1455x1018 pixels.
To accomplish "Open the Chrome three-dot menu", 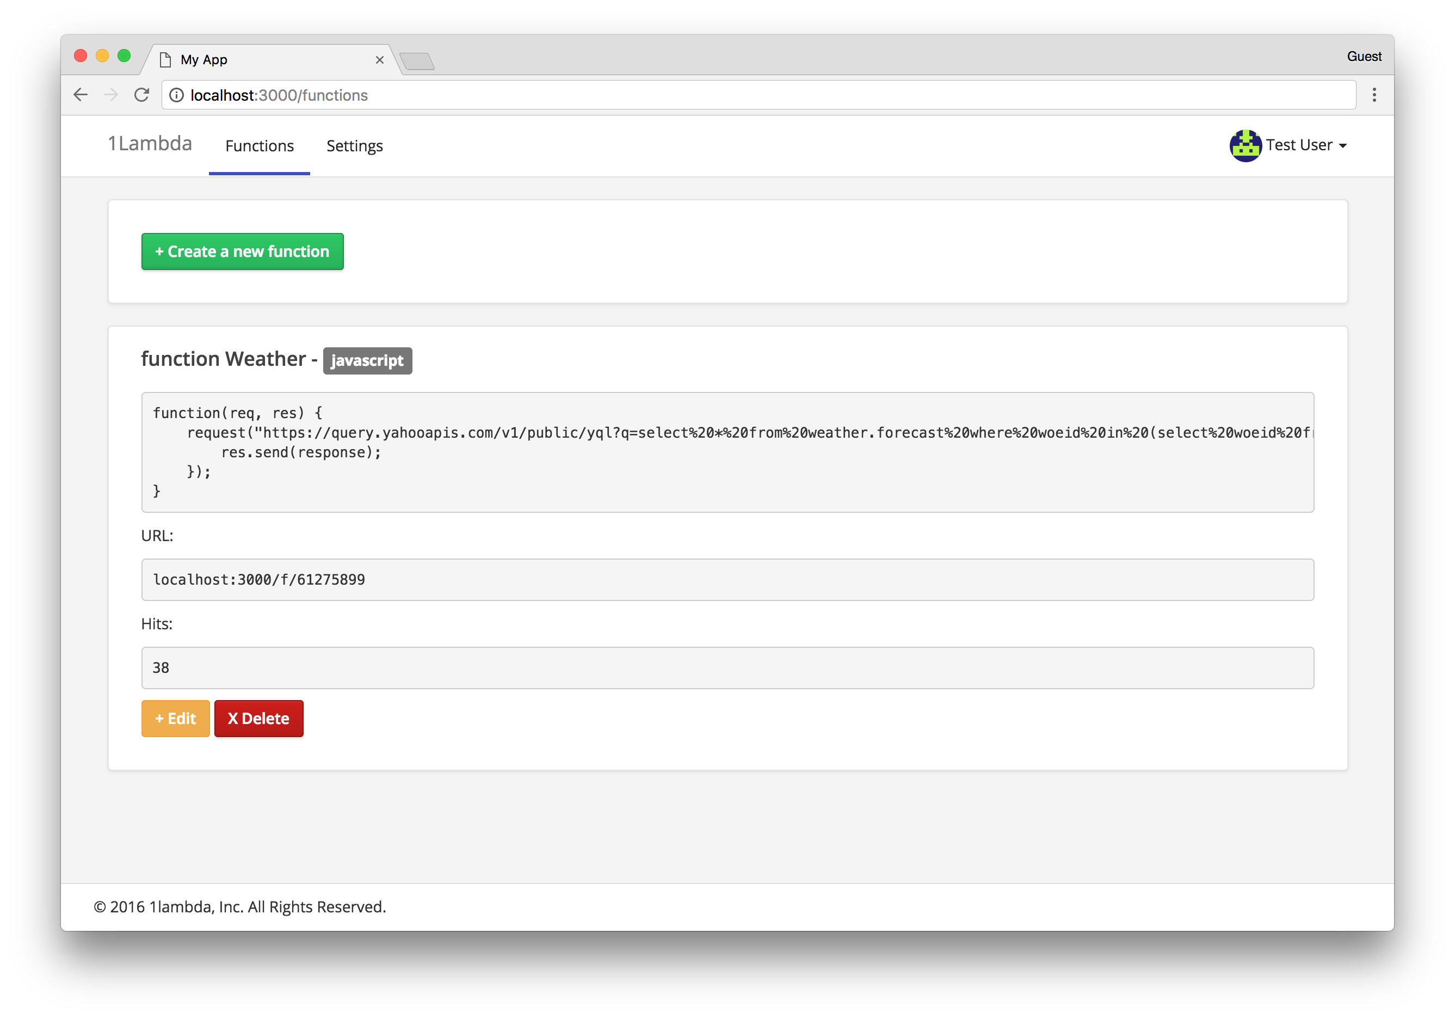I will 1374,95.
